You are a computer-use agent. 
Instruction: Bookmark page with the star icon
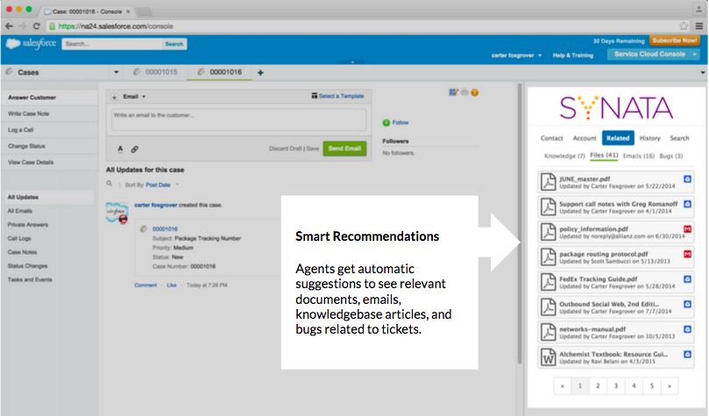(684, 26)
